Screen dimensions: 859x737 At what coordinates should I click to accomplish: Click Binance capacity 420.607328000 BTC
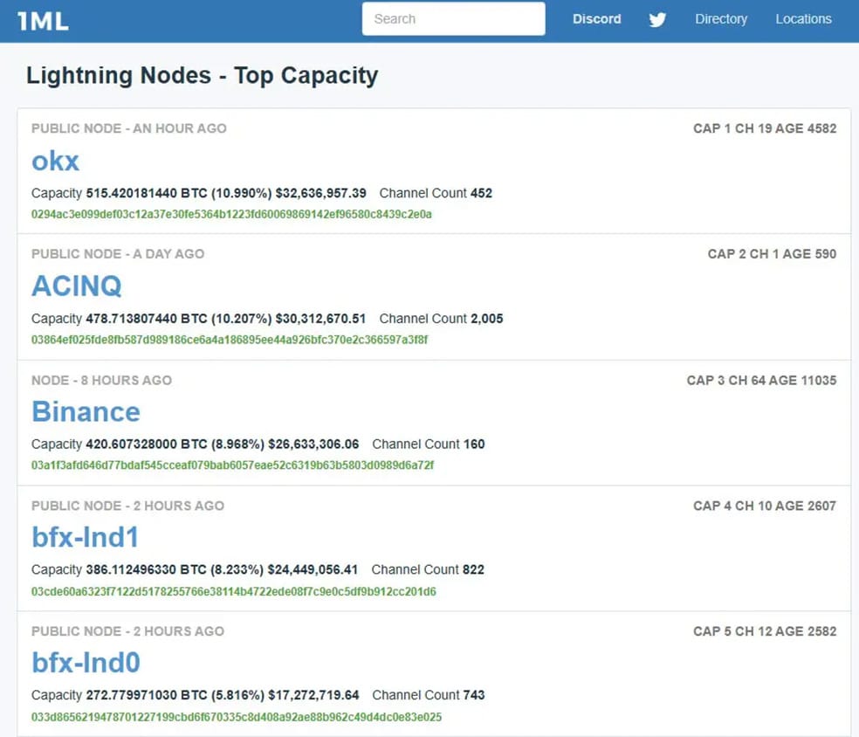[147, 444]
